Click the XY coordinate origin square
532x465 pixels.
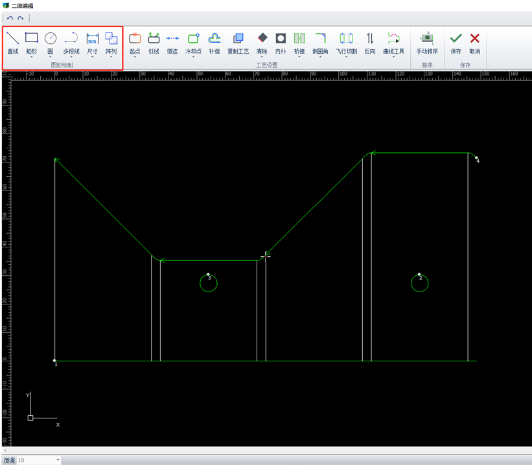[30, 418]
